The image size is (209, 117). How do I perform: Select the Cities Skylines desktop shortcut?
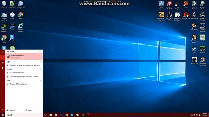tap(161, 5)
